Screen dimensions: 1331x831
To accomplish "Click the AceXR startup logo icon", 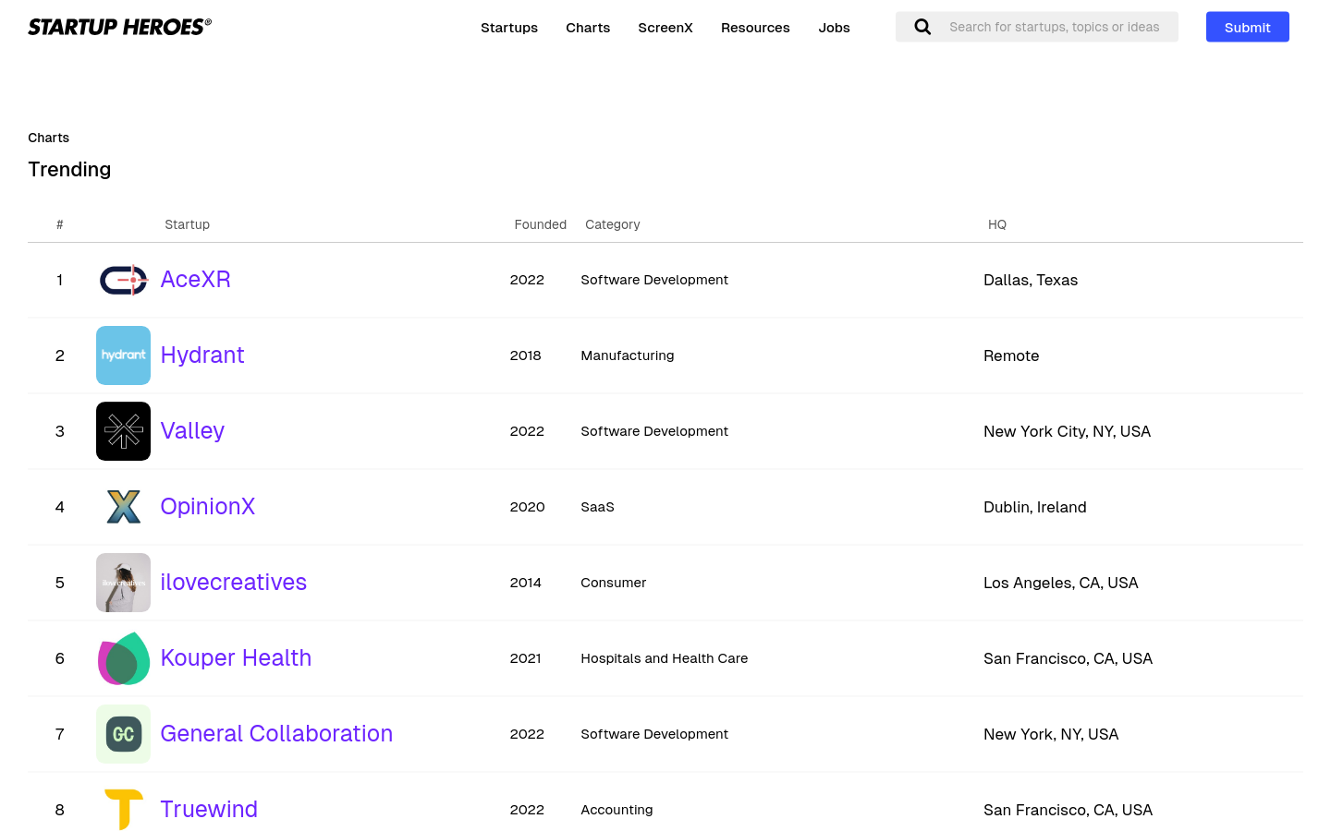I will (x=123, y=280).
